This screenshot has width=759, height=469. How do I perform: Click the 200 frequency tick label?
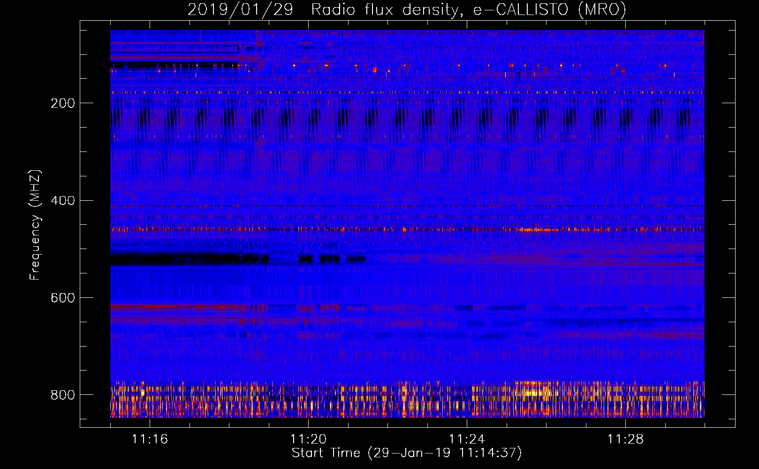pos(63,103)
